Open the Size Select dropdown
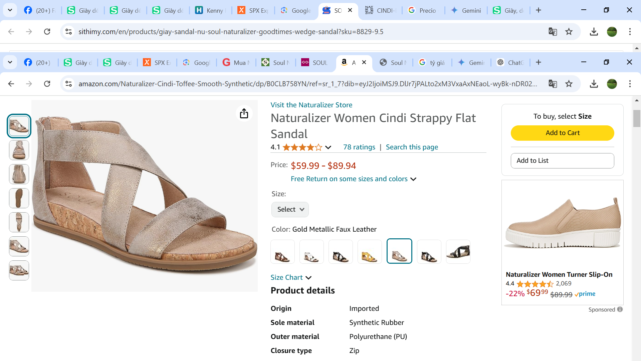 (x=290, y=210)
